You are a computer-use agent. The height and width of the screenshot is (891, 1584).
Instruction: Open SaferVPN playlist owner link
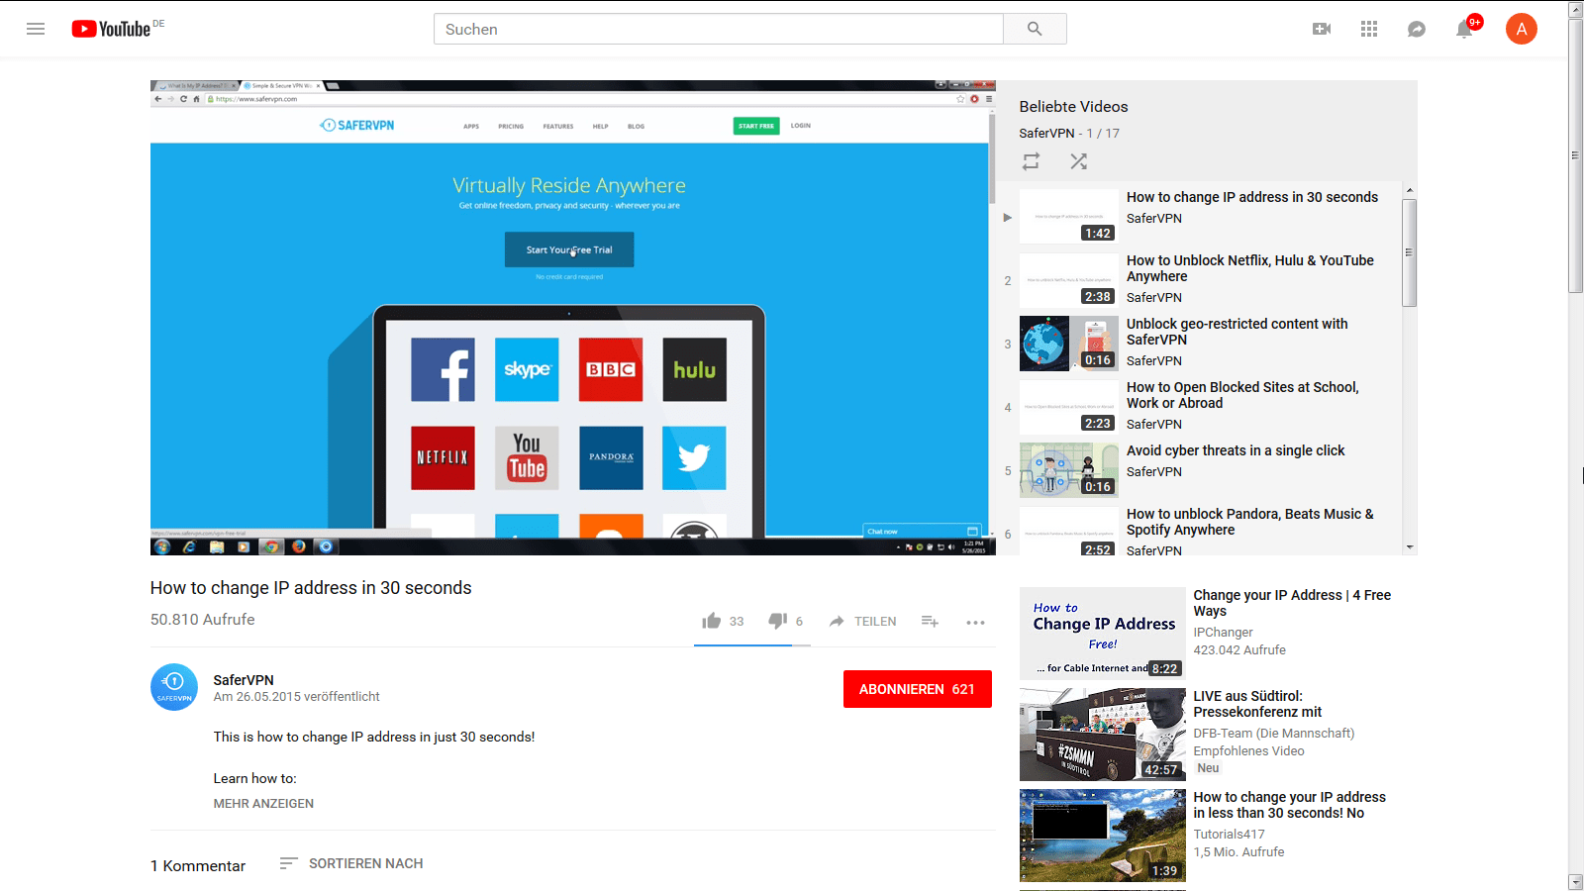(x=1046, y=133)
